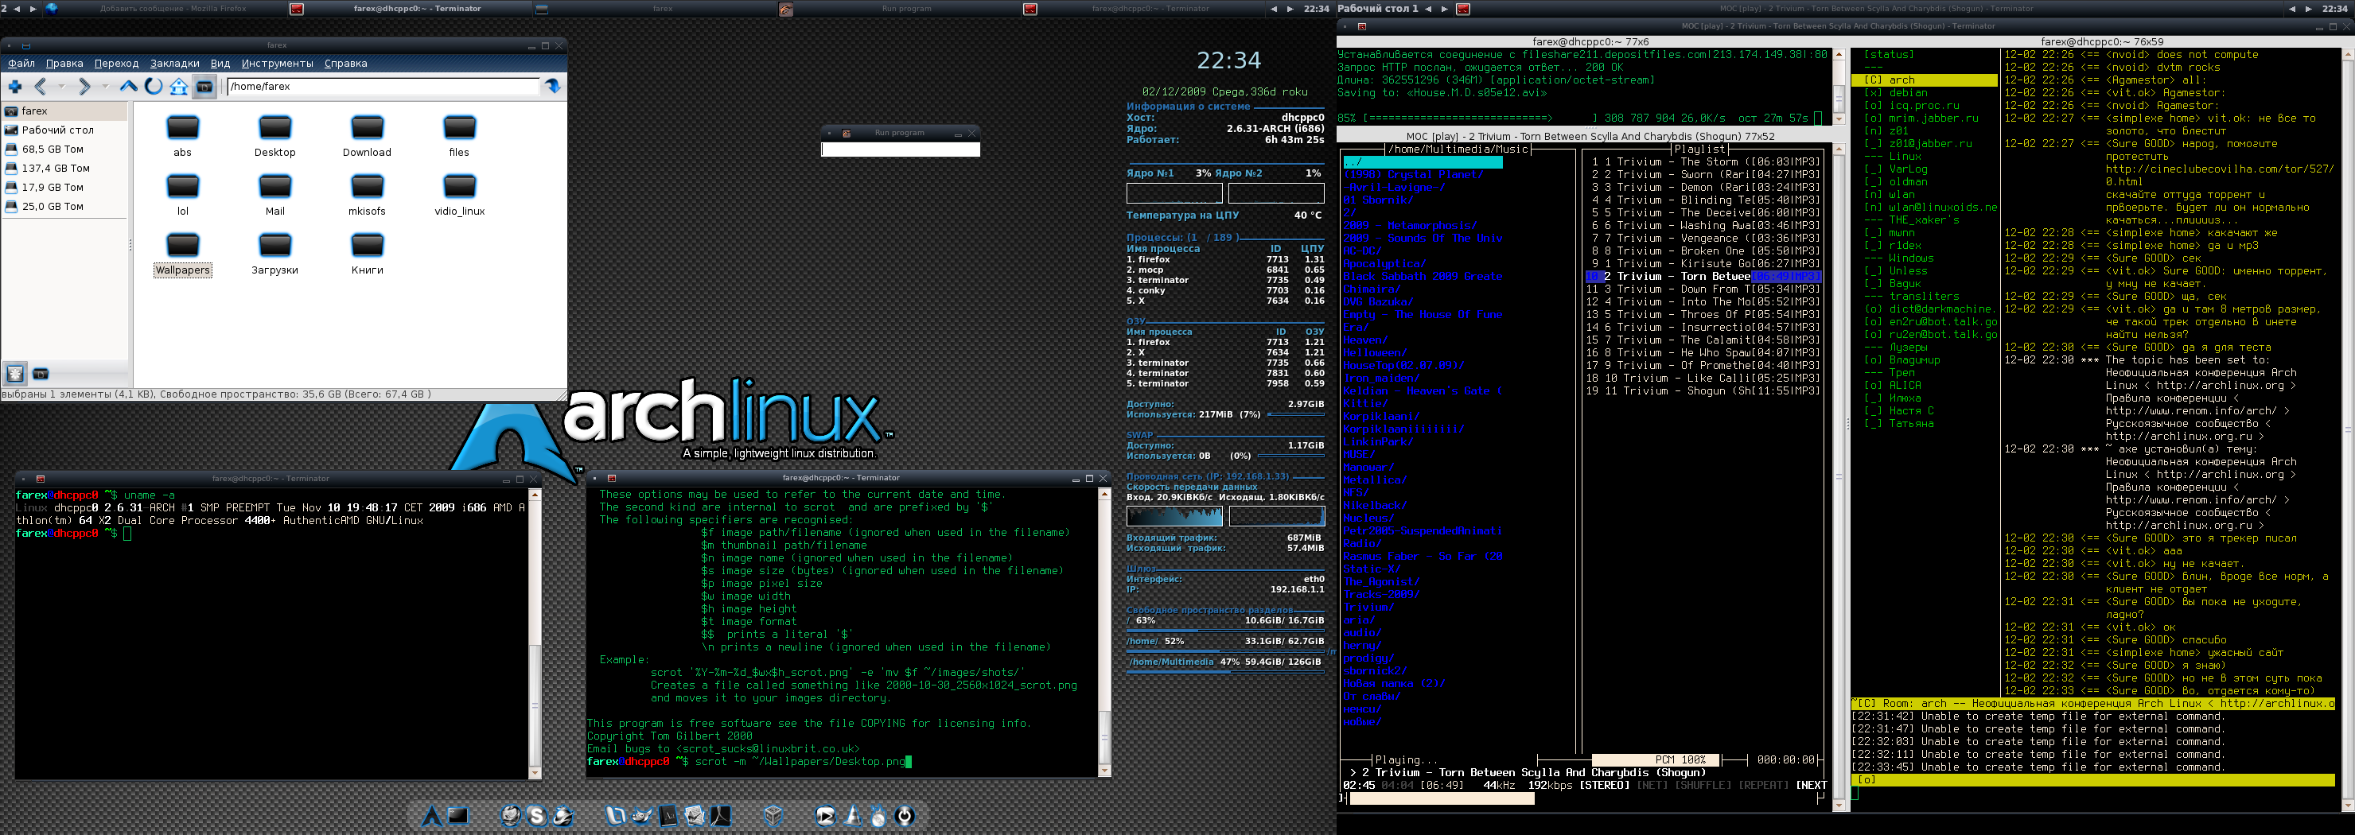
Task: Select the 68,5 GB Том volume
Action: 65,149
